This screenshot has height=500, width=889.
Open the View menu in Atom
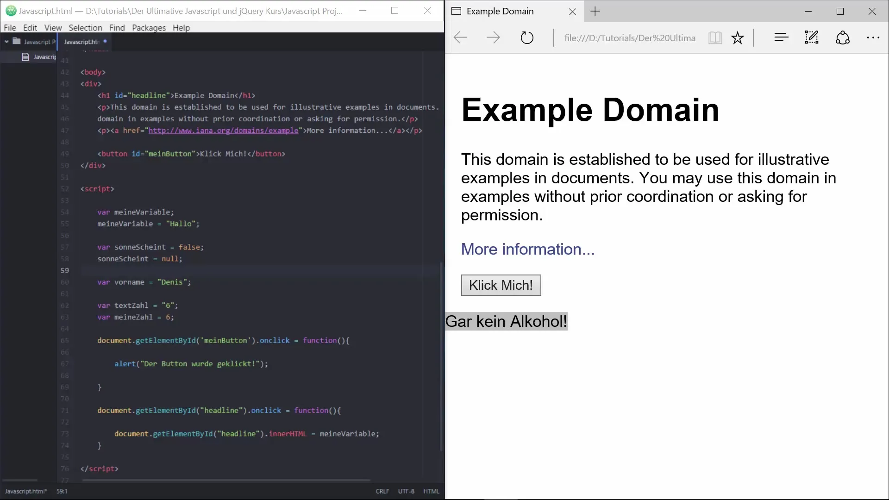(53, 28)
